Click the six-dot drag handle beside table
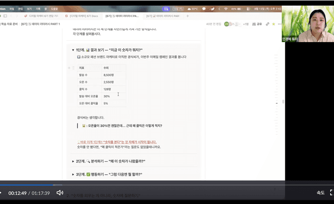334x204 pixels. pyautogui.click(x=73, y=68)
